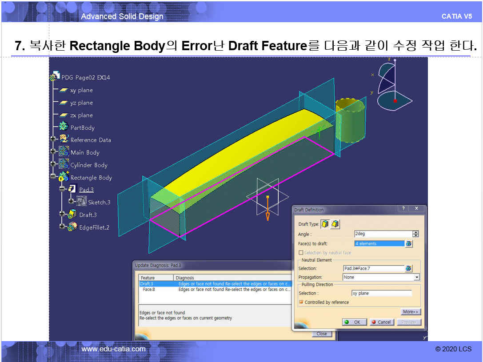The height and width of the screenshot is (362, 483).
Task: Click the Angle spinner arrows
Action: pyautogui.click(x=415, y=234)
